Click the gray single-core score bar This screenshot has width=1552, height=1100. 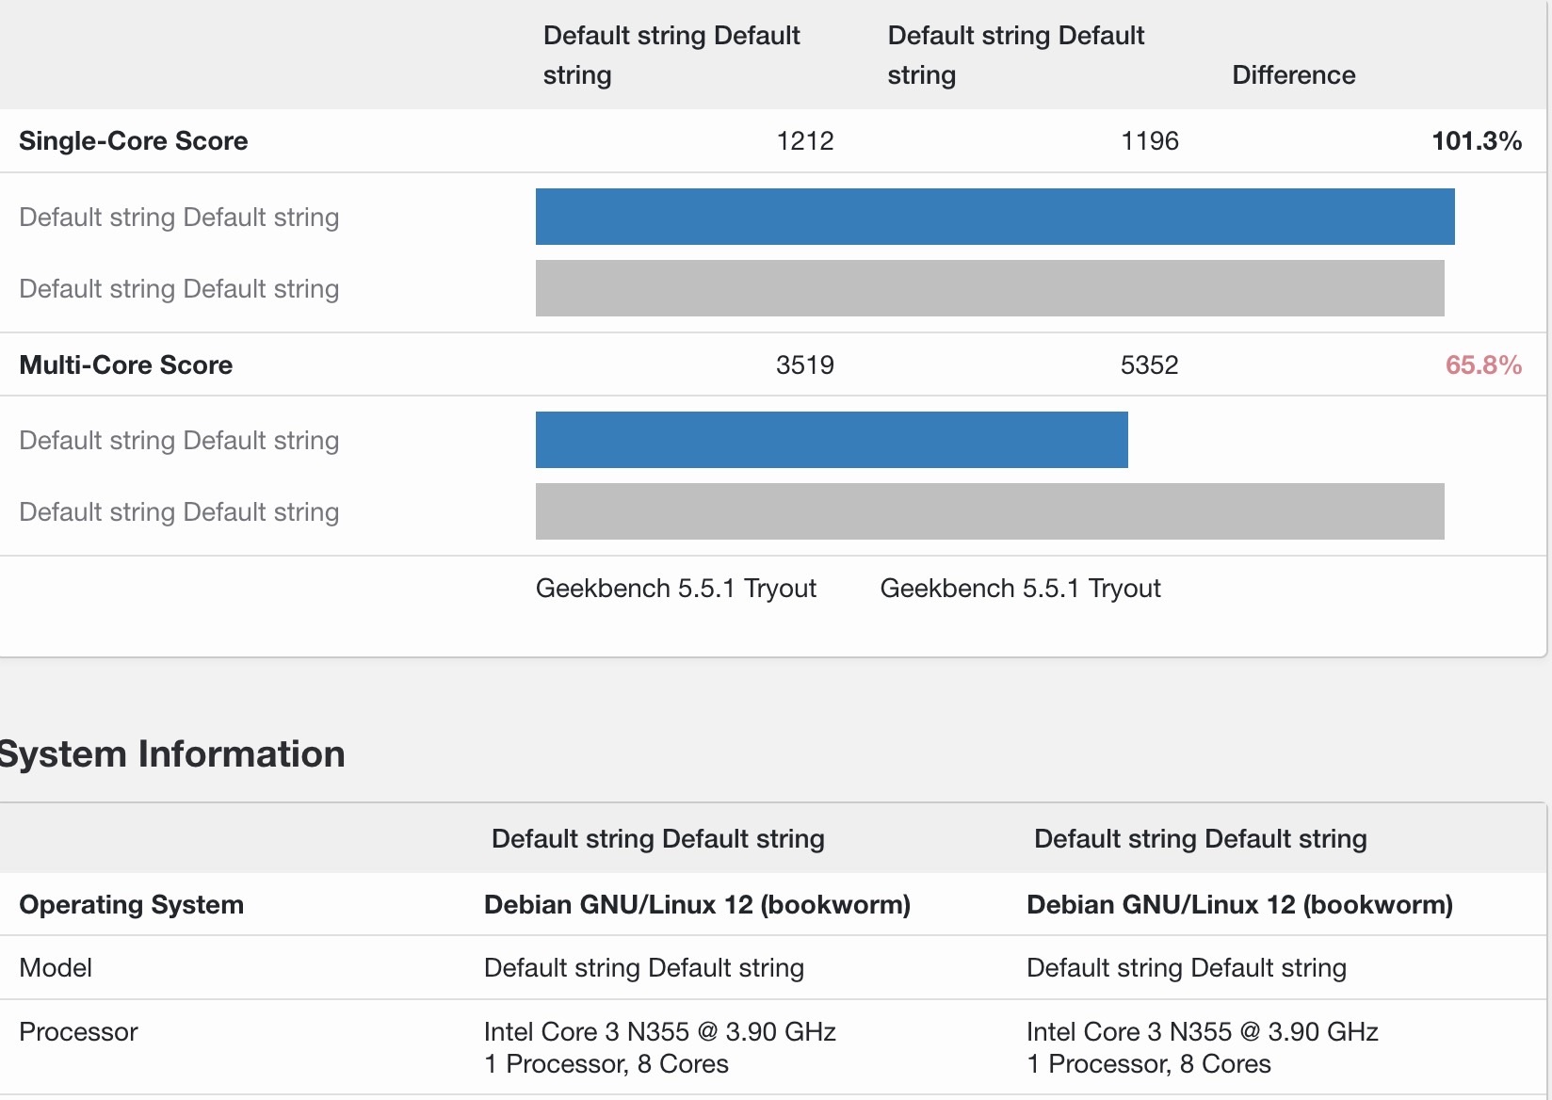989,288
